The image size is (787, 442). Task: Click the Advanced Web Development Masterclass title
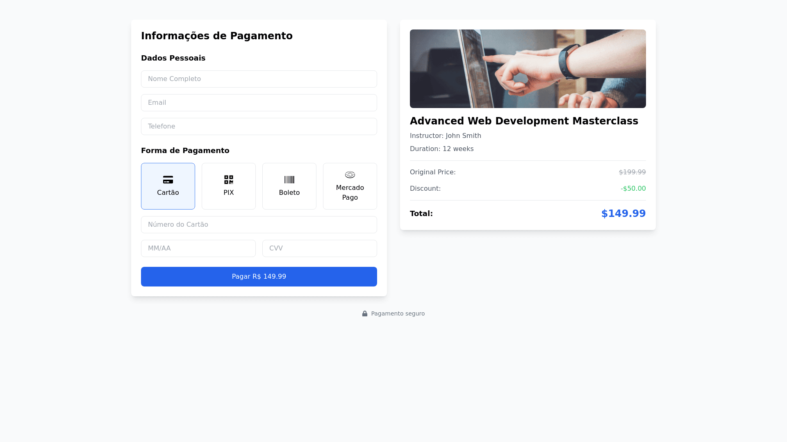click(x=524, y=121)
